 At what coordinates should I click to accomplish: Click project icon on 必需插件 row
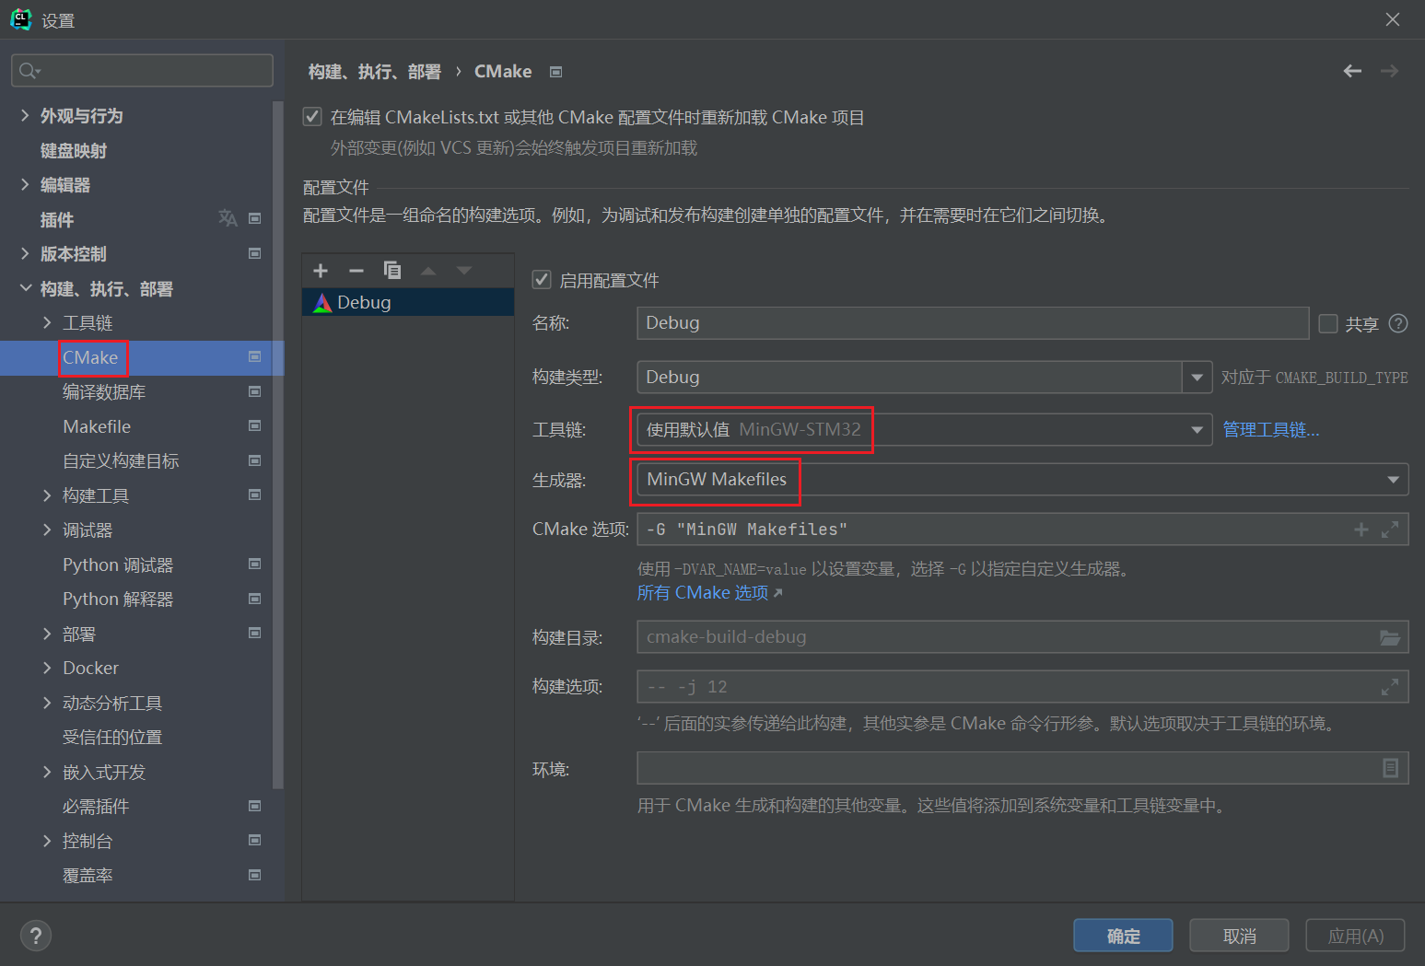pos(255,806)
